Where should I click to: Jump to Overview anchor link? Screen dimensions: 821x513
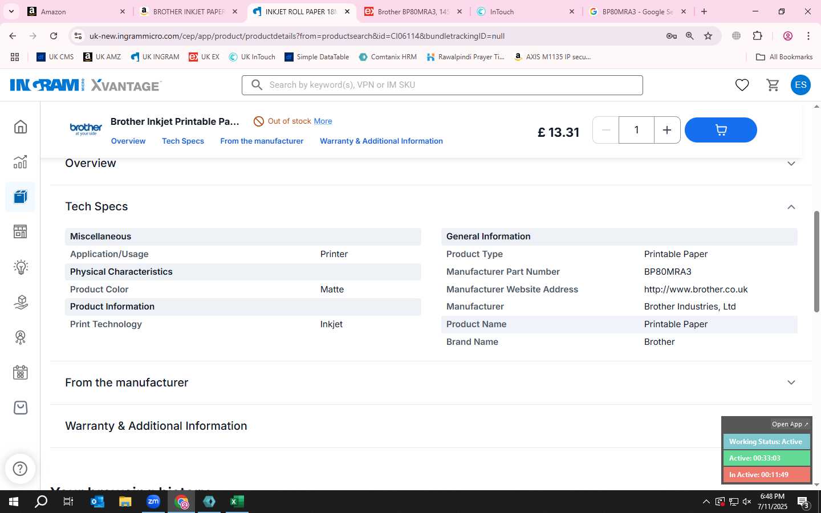click(128, 141)
